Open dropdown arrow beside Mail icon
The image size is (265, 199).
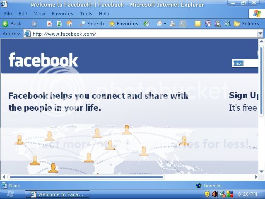click(165, 24)
